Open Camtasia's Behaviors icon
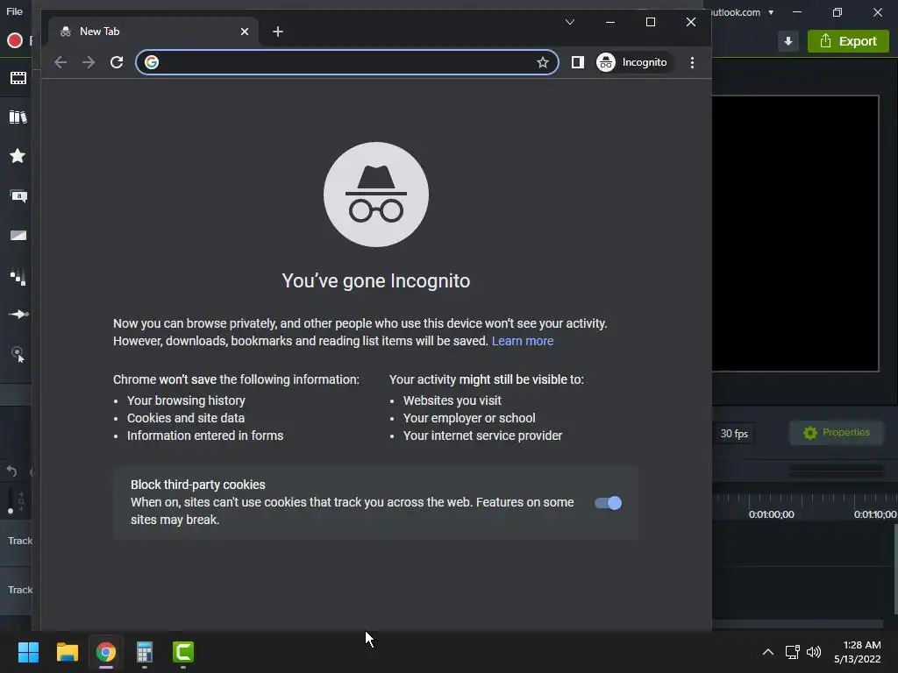The width and height of the screenshot is (898, 673). (18, 277)
